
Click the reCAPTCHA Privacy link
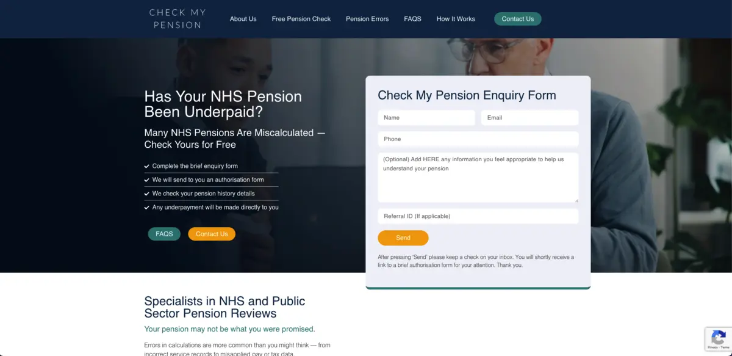point(712,347)
